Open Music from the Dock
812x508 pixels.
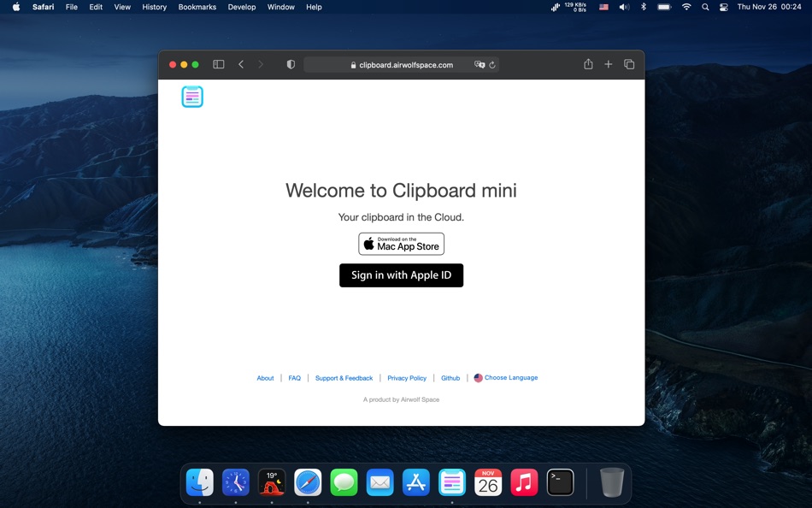pos(524,482)
